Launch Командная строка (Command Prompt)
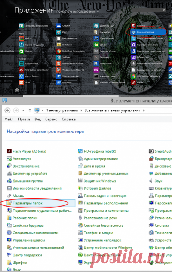Image resolution: width=172 pixels, height=272 pixels. tap(105, 76)
